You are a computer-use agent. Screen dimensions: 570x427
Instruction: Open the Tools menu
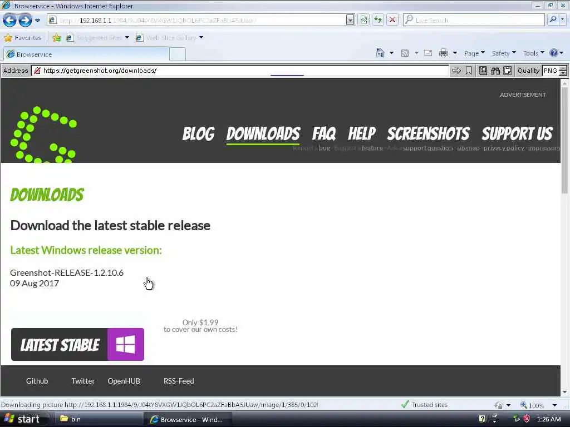click(x=533, y=53)
